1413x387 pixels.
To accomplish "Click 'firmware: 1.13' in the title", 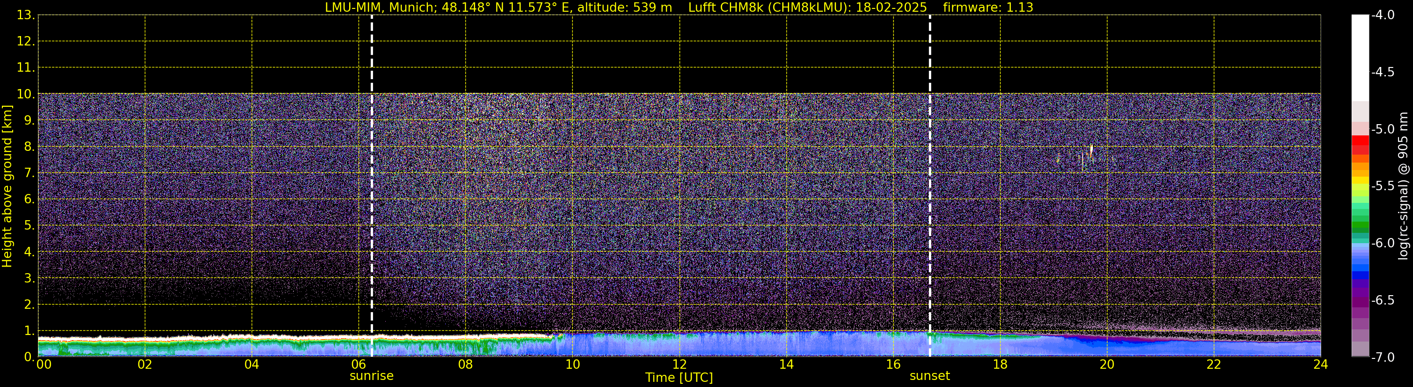I will [988, 7].
